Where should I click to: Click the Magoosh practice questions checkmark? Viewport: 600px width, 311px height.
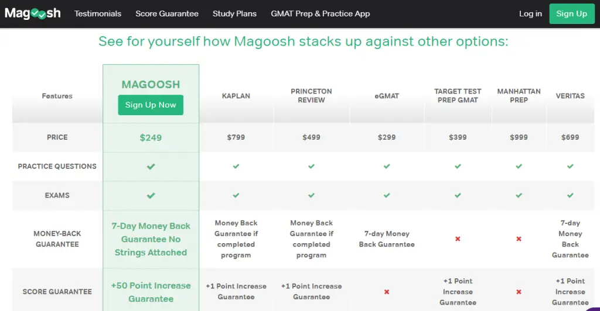[151, 167]
